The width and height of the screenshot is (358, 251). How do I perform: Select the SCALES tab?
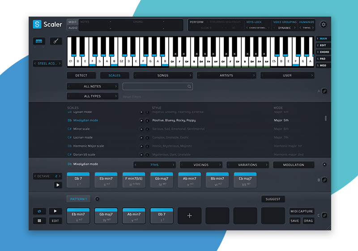tap(115, 75)
